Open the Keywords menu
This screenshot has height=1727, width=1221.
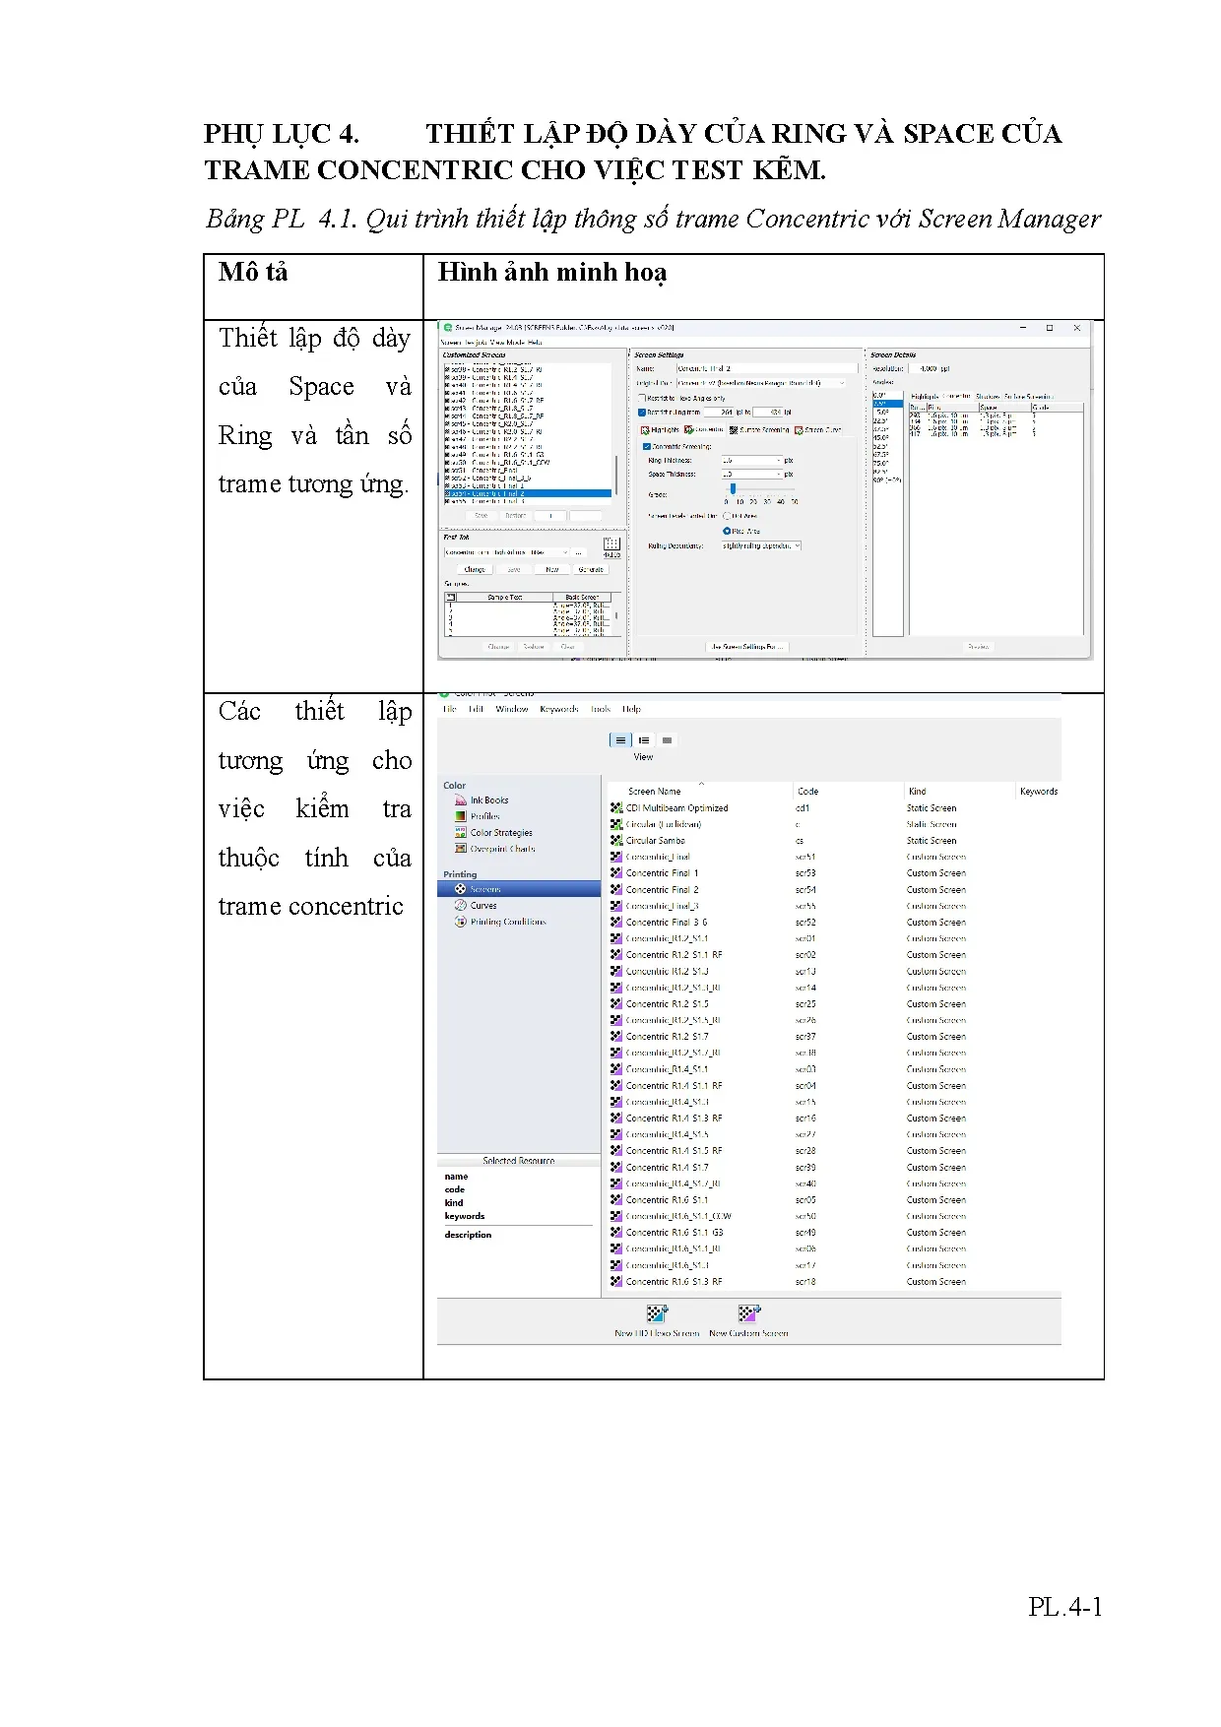pos(558,709)
